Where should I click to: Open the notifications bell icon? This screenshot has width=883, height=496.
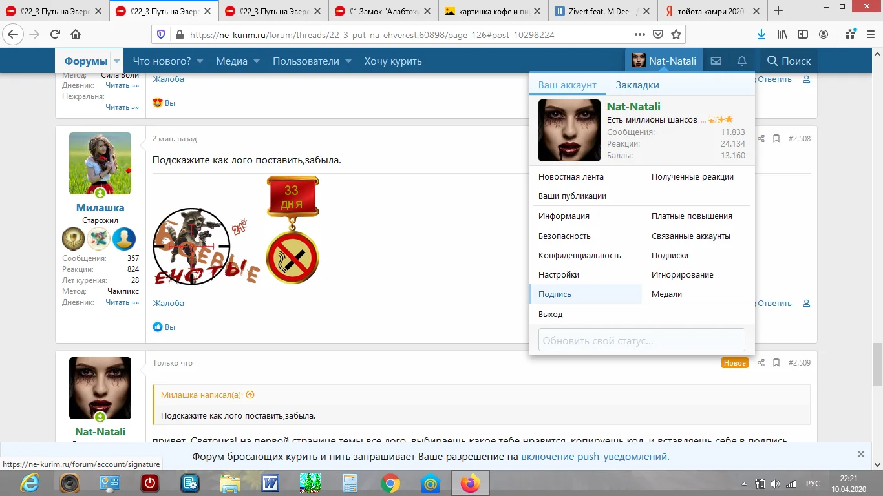coord(741,60)
